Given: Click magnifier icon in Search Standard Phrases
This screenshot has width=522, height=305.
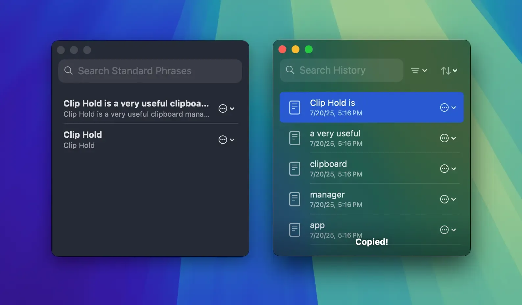Looking at the screenshot, I should [x=68, y=71].
